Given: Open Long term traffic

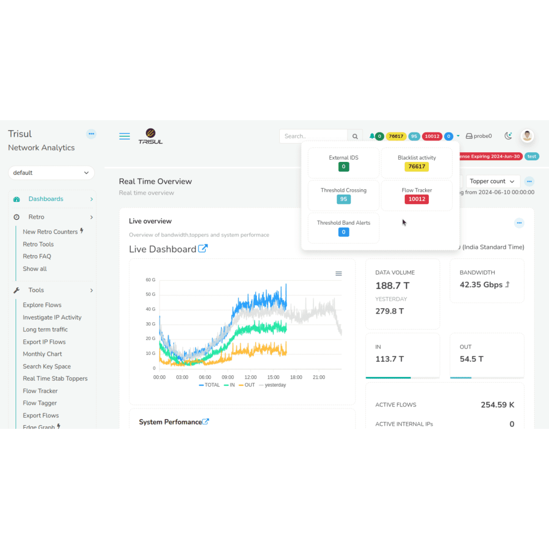Looking at the screenshot, I should point(45,330).
